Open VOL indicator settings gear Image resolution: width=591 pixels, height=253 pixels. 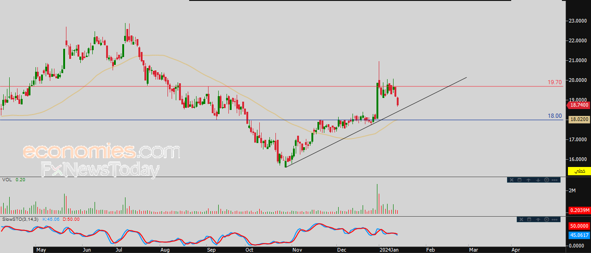pyautogui.click(x=547, y=180)
